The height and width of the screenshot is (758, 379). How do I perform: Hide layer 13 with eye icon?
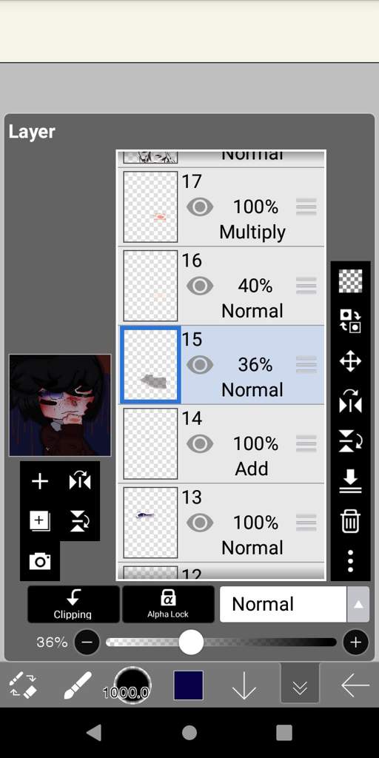pos(200,523)
